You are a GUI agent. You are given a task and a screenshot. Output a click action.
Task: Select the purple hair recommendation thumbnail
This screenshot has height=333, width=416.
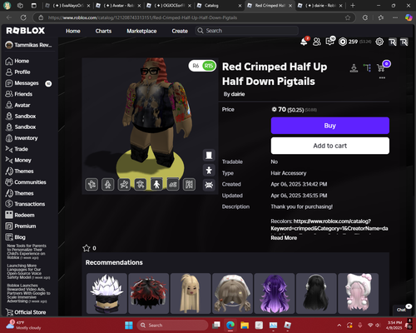click(275, 294)
